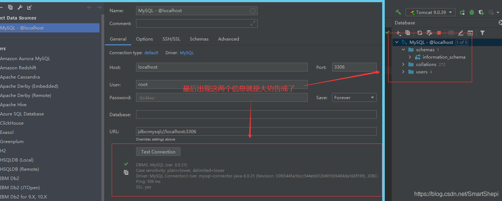The height and width of the screenshot is (201, 502).
Task: Click the '1 of 5' schemas selector
Action: 461,42
